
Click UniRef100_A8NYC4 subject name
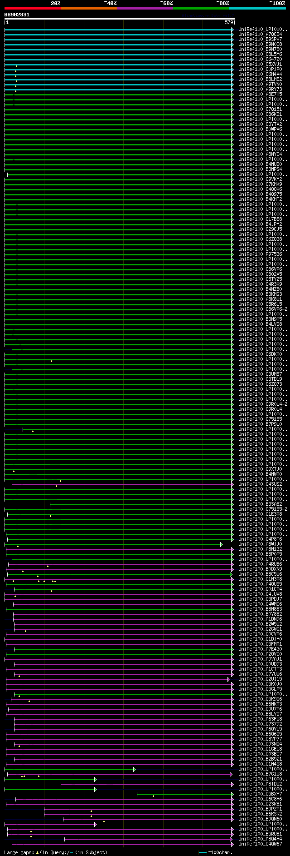(260, 154)
